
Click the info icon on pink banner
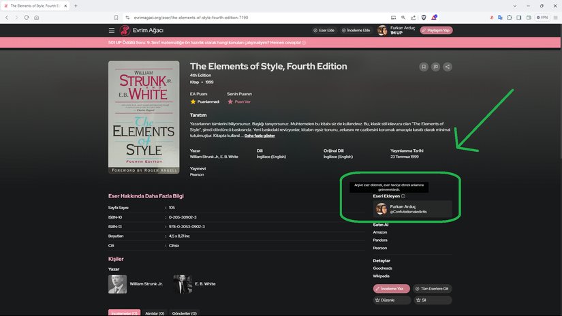coord(304,42)
